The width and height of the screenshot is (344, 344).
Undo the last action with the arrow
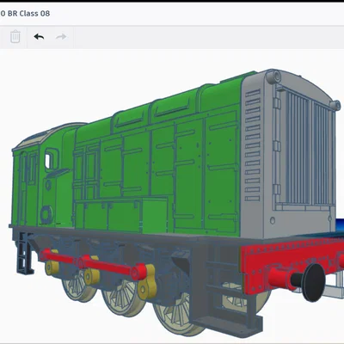point(39,37)
